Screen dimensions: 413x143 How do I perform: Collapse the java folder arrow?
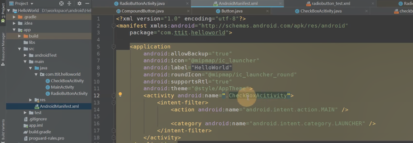tap(31, 68)
